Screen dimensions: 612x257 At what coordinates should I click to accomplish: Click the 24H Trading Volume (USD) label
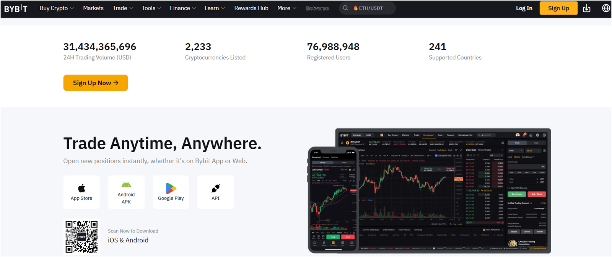point(97,57)
